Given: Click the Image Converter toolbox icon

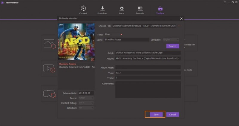Looking at the screenshot, I should point(49,44).
